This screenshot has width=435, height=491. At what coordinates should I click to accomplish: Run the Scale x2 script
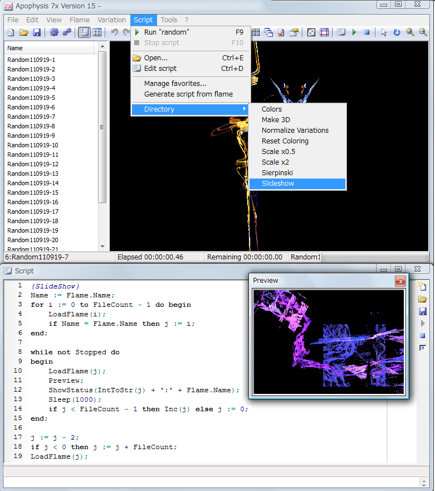[x=297, y=162]
